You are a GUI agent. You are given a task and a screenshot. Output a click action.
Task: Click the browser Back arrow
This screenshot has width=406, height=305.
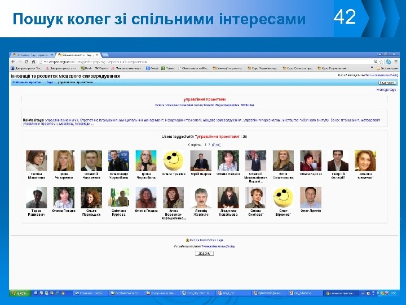tap(13, 62)
